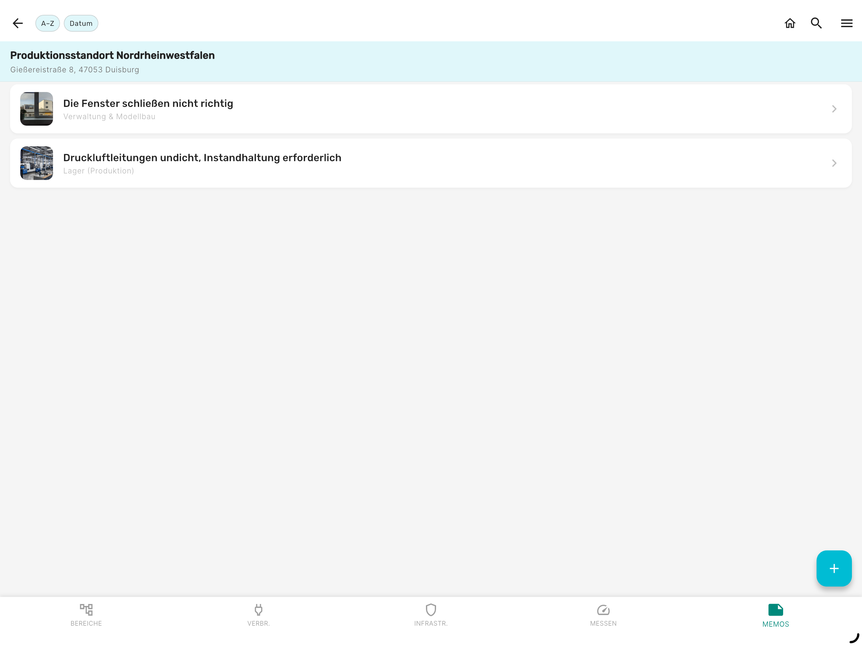Expand the Druckluftleitungen memo chevron
Image resolution: width=862 pixels, height=646 pixels.
[834, 163]
